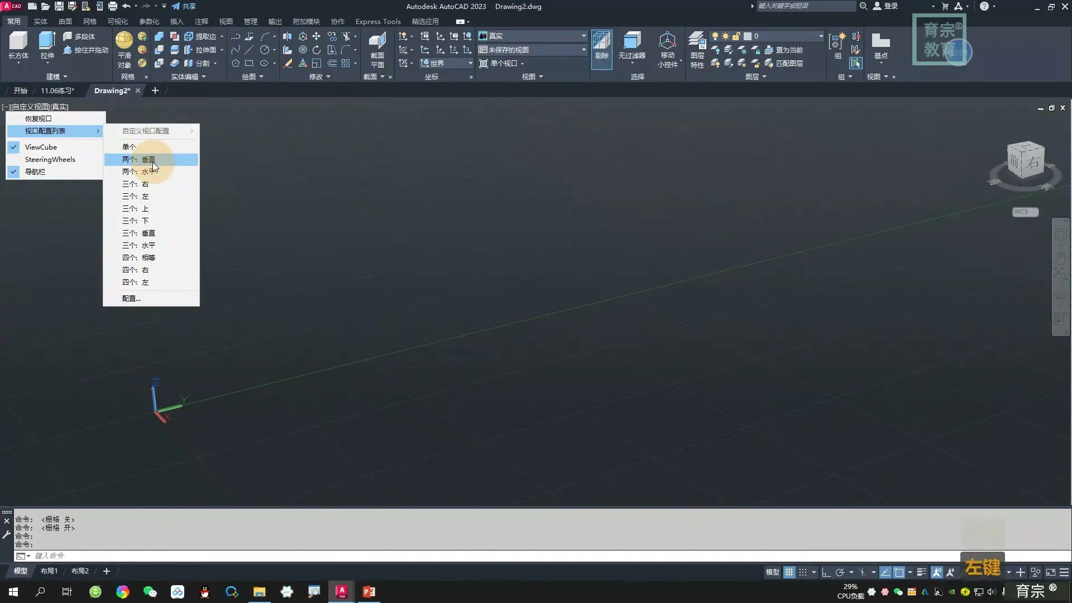Click 配置... at menu bottom
1072x603 pixels.
131,298
